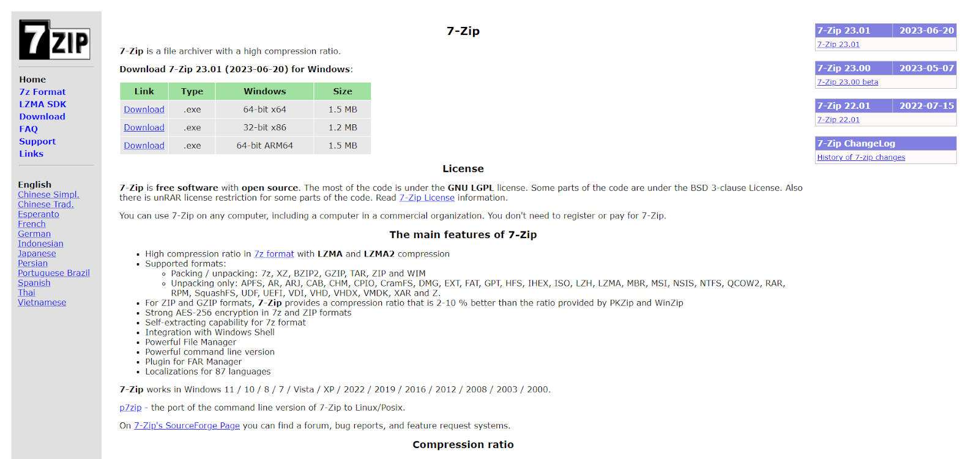This screenshot has height=459, width=979.
Task: Open the Support sidebar link
Action: (37, 141)
